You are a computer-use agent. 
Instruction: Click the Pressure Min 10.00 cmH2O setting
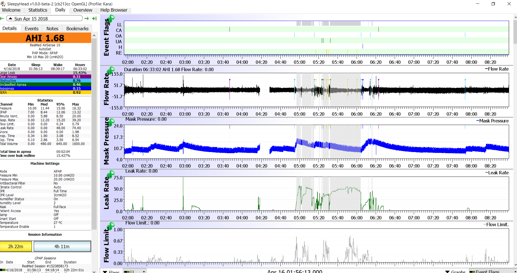pos(45,175)
